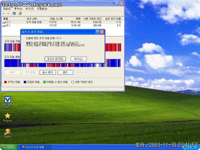The height and width of the screenshot is (150, 200).
Task: Click the 17 % free ratio cell
Action: point(118,22)
